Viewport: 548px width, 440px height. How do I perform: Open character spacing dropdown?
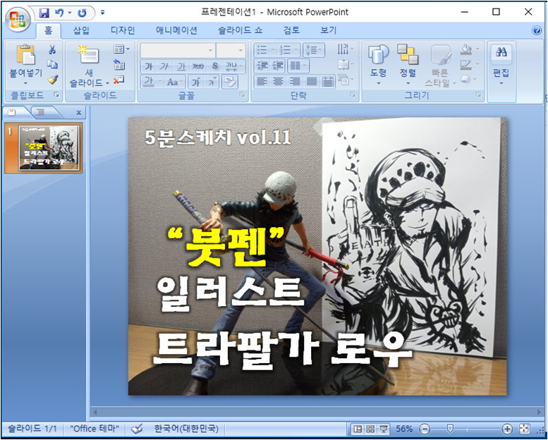click(x=234, y=66)
